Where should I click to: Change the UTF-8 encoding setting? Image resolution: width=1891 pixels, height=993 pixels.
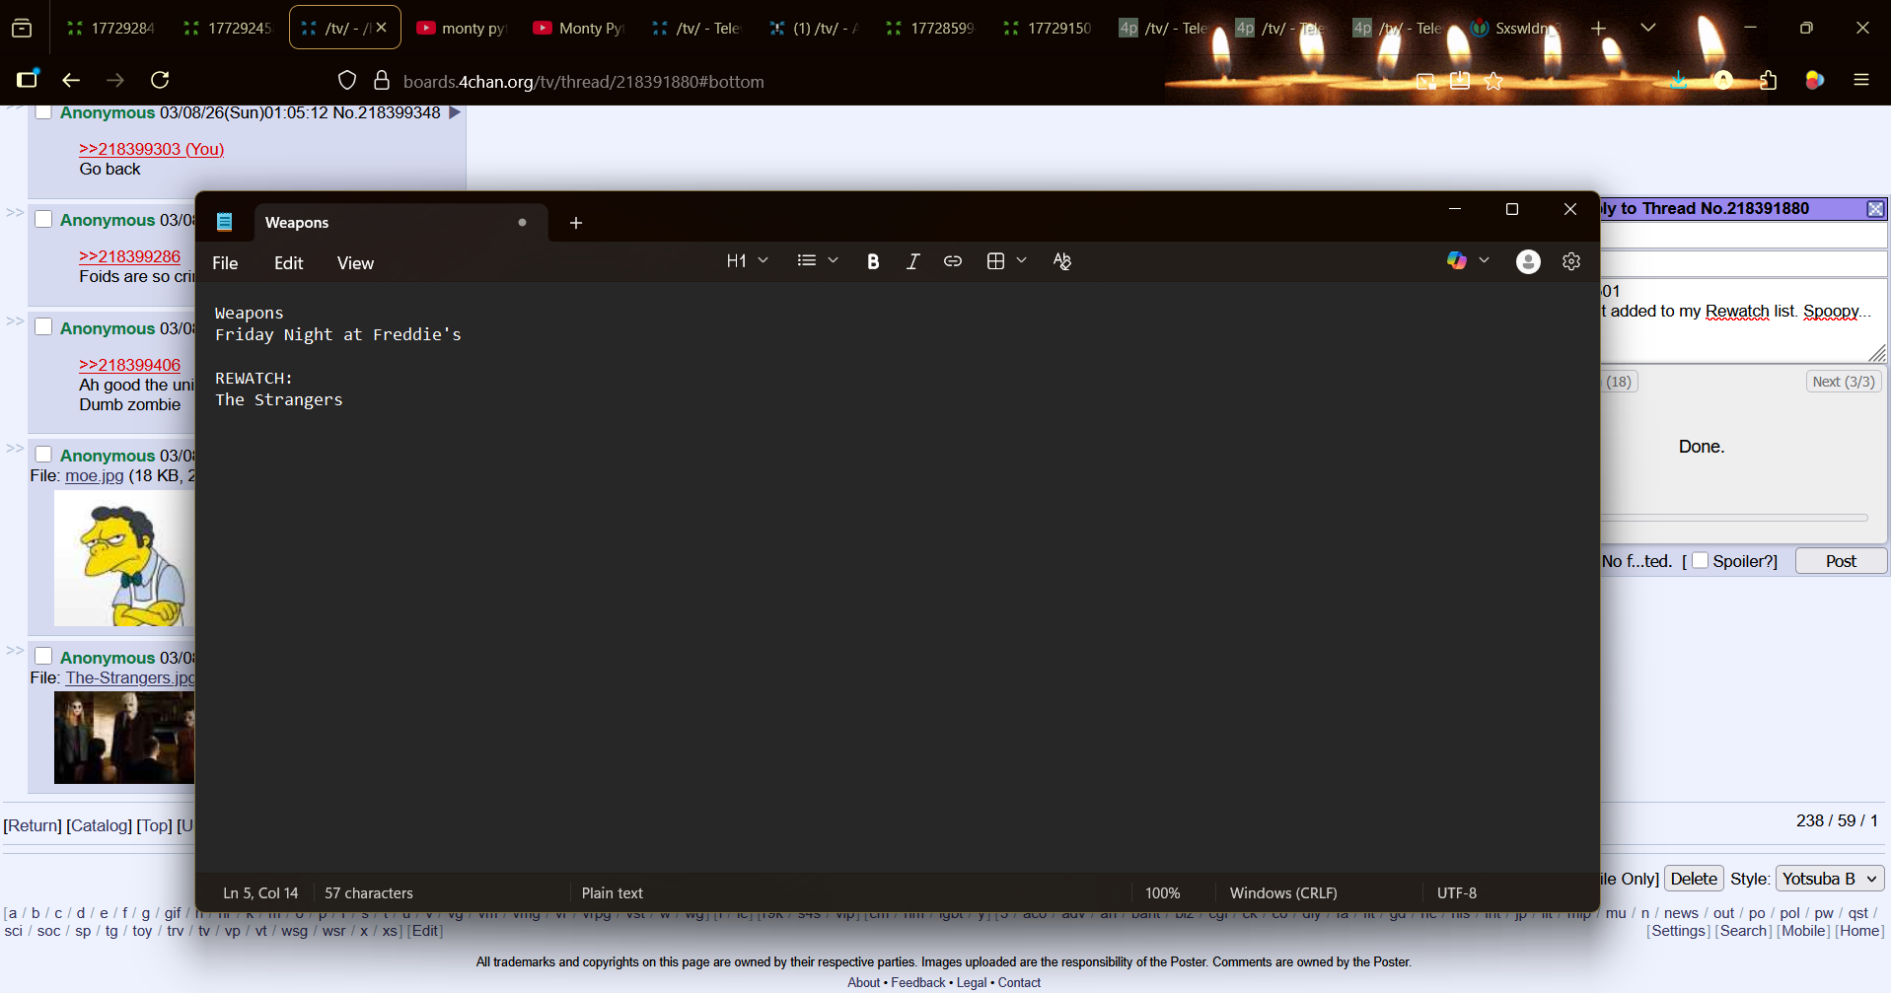pos(1457,893)
